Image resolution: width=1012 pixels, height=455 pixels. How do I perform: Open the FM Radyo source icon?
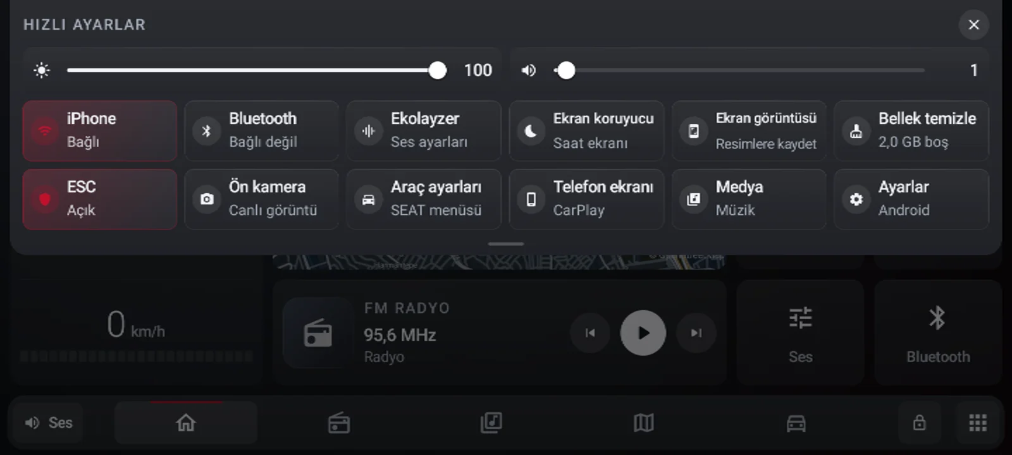(x=318, y=333)
